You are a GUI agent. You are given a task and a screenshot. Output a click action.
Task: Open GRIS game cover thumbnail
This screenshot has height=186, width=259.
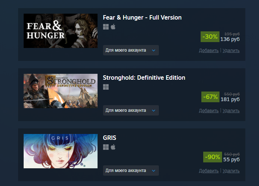pos(61,151)
